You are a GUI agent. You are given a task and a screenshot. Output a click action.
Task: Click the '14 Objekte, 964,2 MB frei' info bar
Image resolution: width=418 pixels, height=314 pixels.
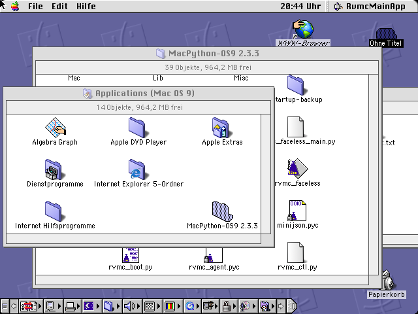coord(138,107)
